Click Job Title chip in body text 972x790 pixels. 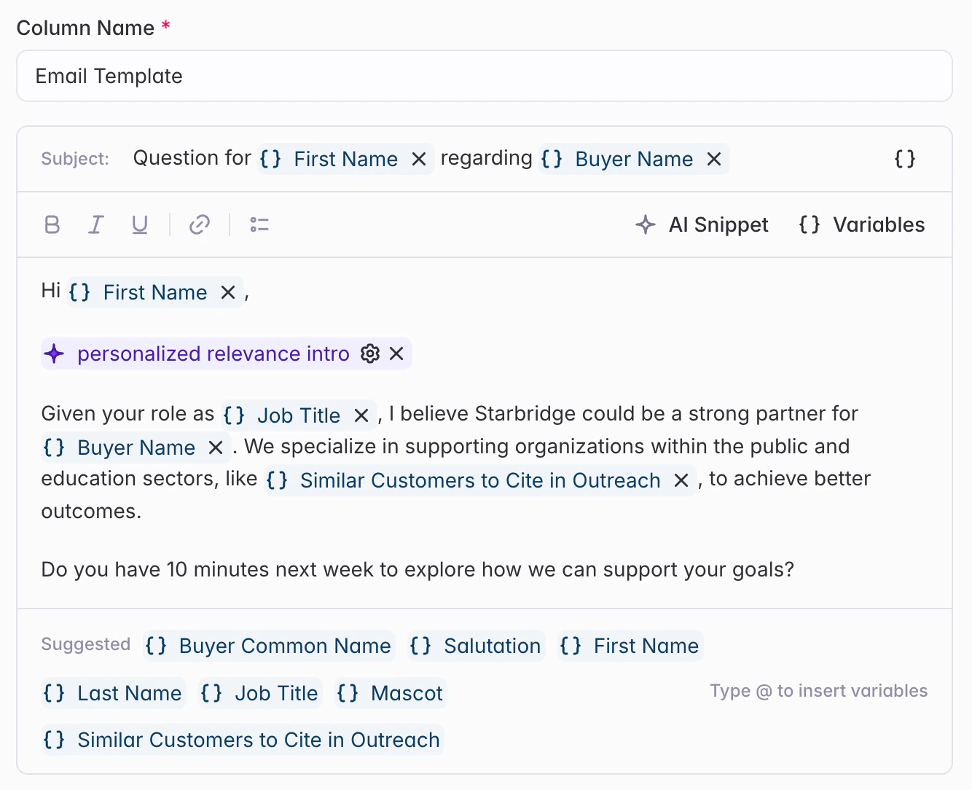point(299,415)
